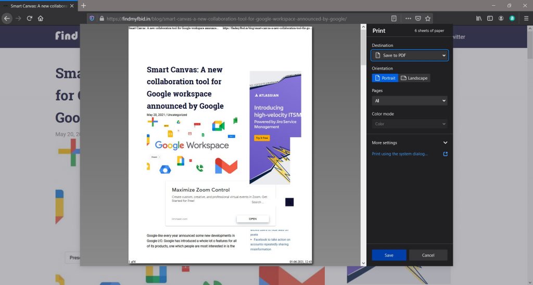Click the teal 'a' extension icon

[512, 18]
